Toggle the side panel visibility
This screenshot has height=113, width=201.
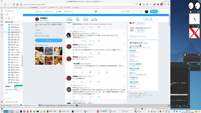click(x=2, y=109)
